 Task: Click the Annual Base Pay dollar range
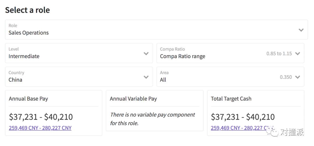pyautogui.click(x=41, y=117)
